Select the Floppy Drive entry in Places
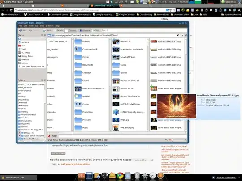This screenshot has height=181, width=242. click(x=26, y=56)
